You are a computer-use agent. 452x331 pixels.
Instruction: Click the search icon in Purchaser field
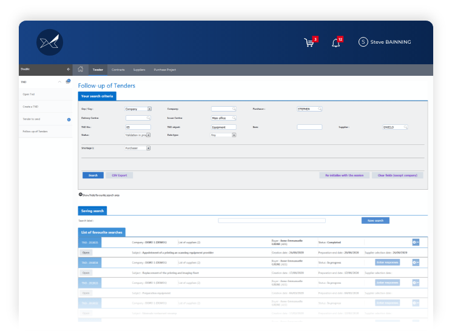pos(320,109)
